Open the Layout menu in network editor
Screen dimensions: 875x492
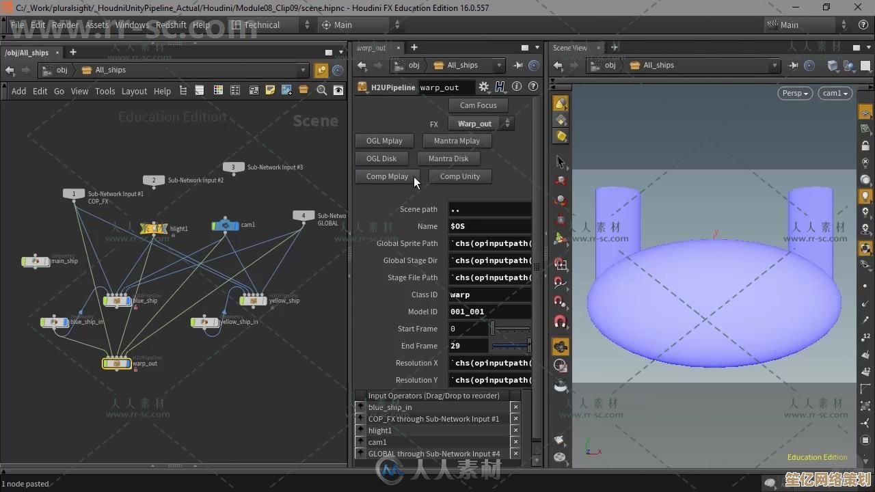pyautogui.click(x=134, y=91)
